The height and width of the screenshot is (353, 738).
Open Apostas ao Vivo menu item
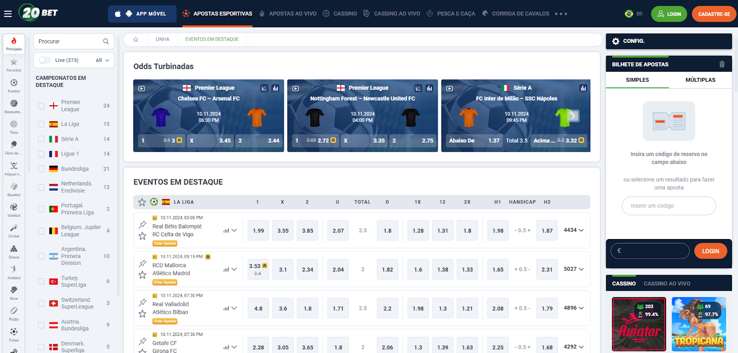288,14
